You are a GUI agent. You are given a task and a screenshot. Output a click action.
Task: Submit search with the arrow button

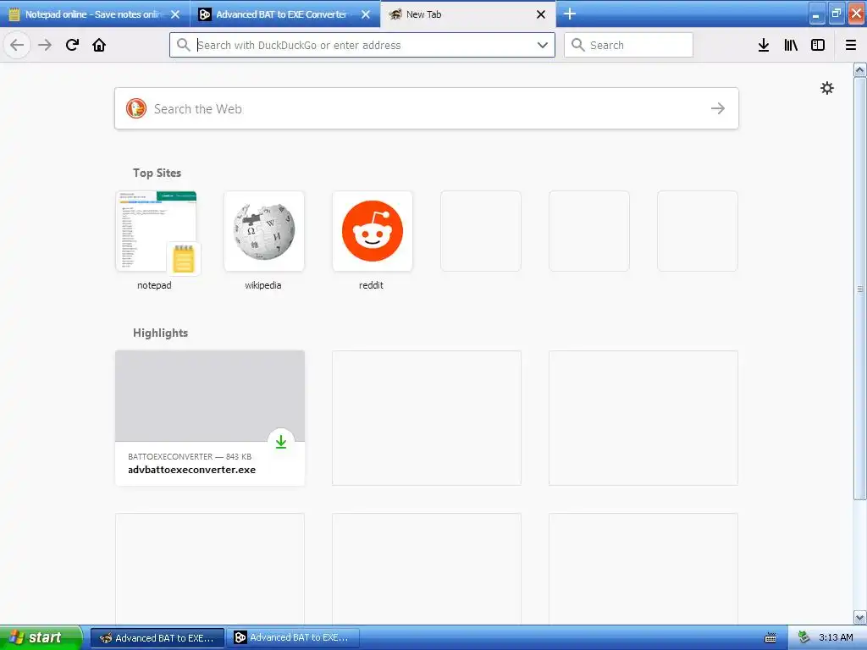pyautogui.click(x=718, y=108)
